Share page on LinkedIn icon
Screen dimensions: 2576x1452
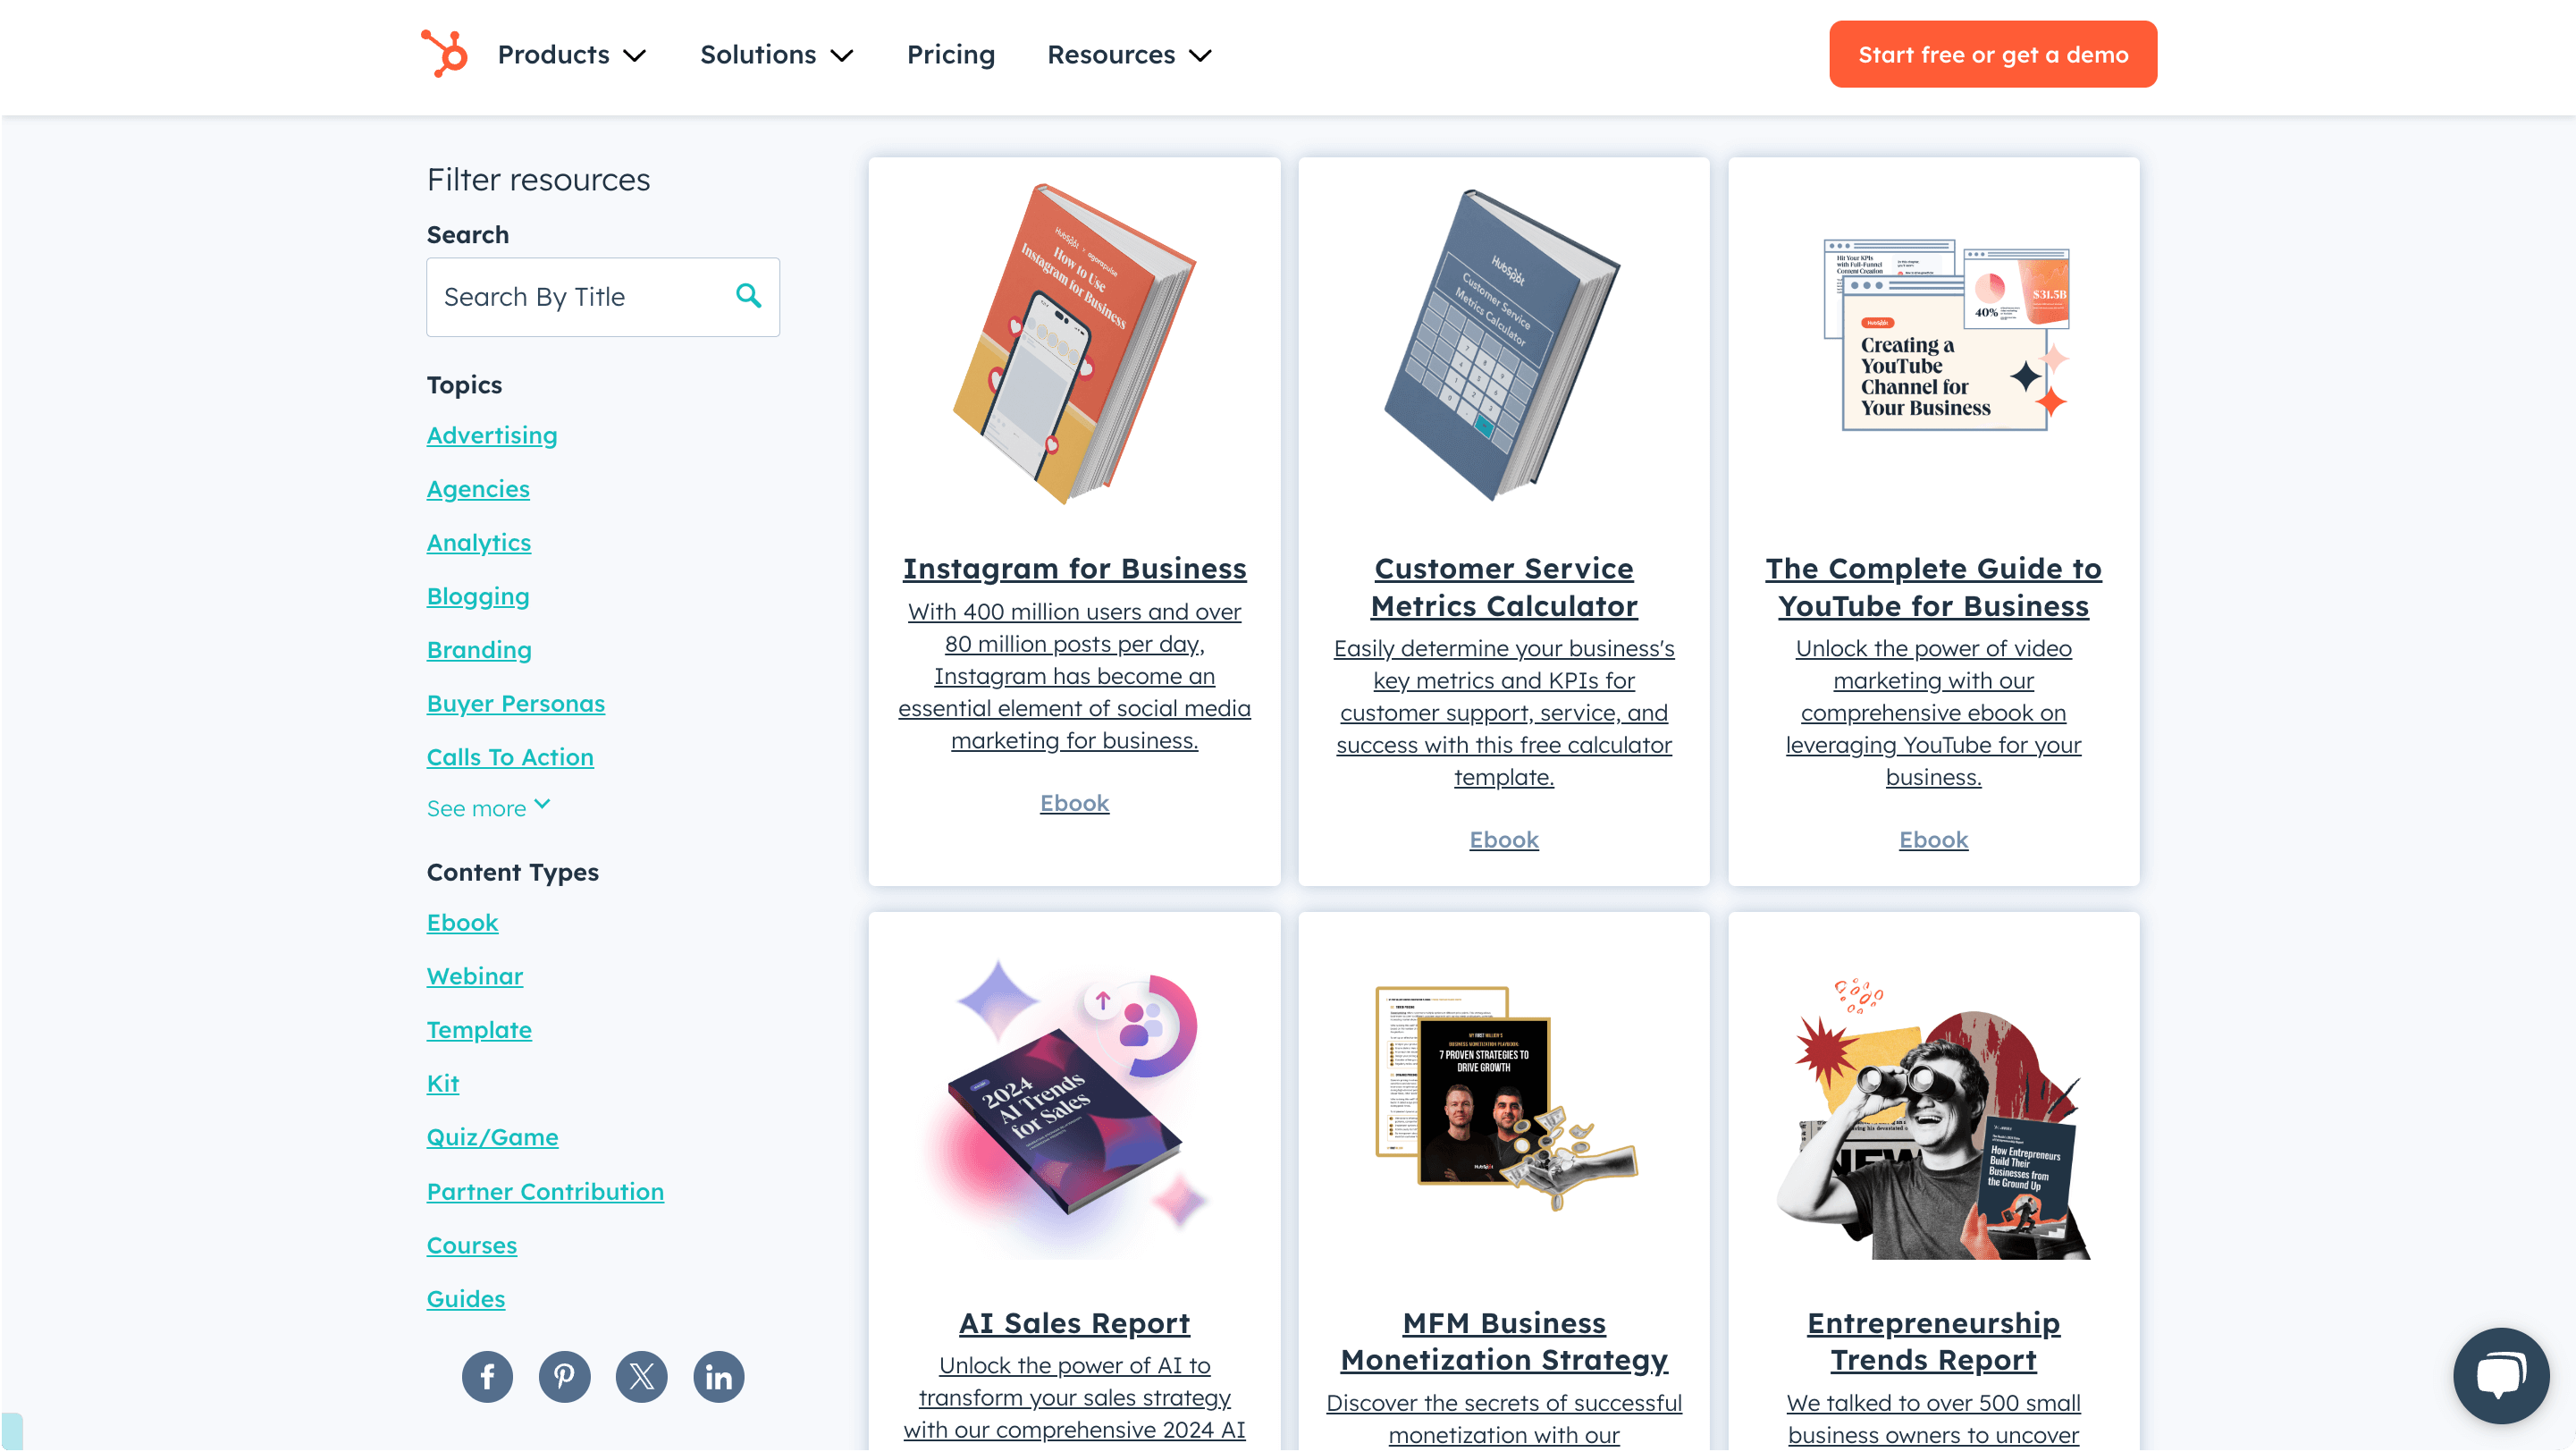pyautogui.click(x=718, y=1377)
